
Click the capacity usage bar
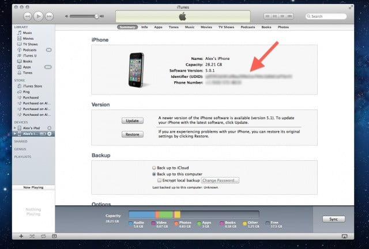tap(194, 214)
